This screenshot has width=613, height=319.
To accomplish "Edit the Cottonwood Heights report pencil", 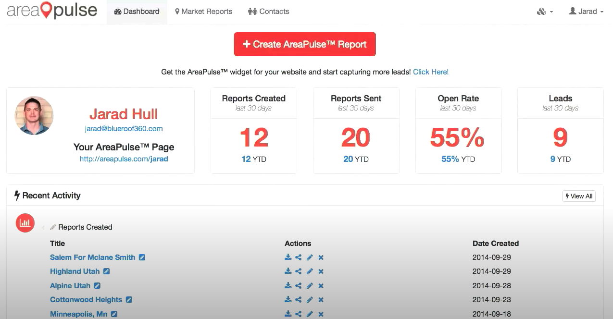I will click(x=310, y=300).
